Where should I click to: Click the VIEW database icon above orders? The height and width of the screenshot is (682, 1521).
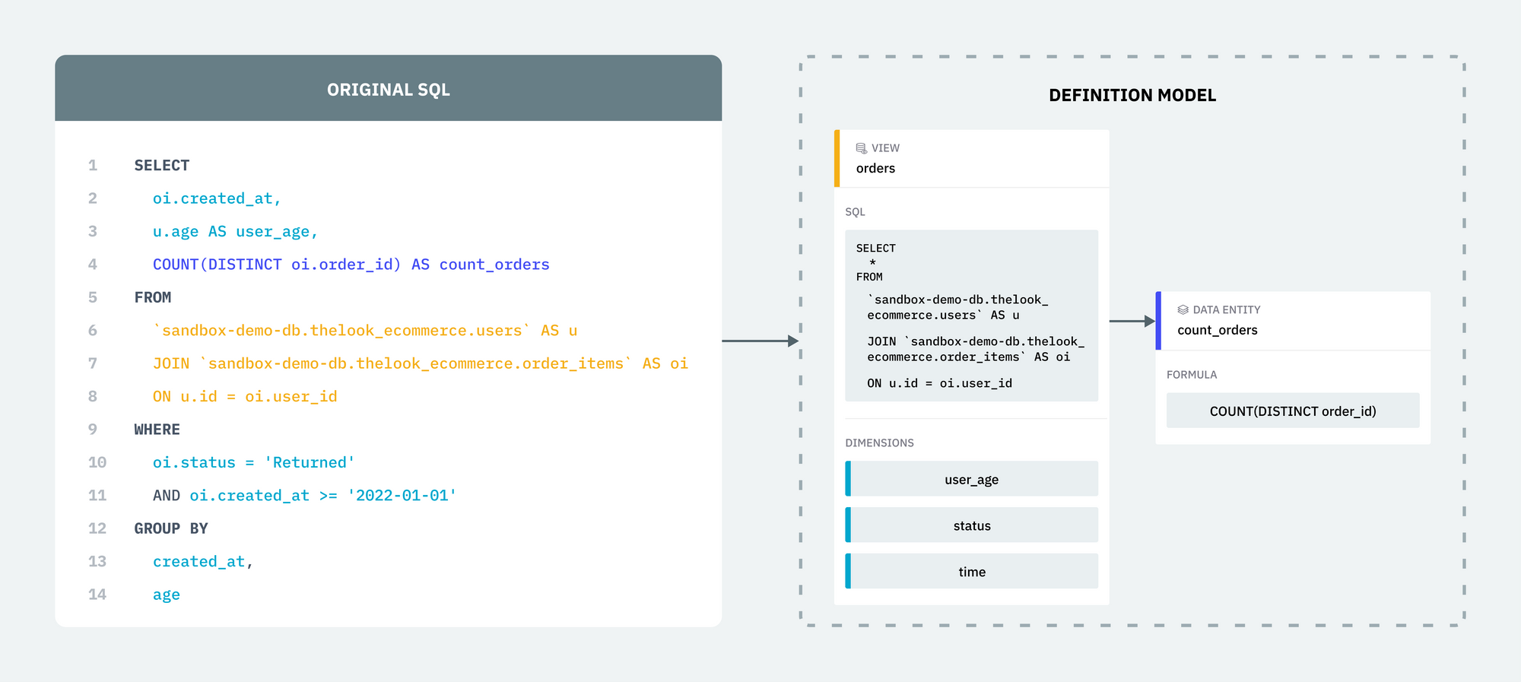coord(861,148)
